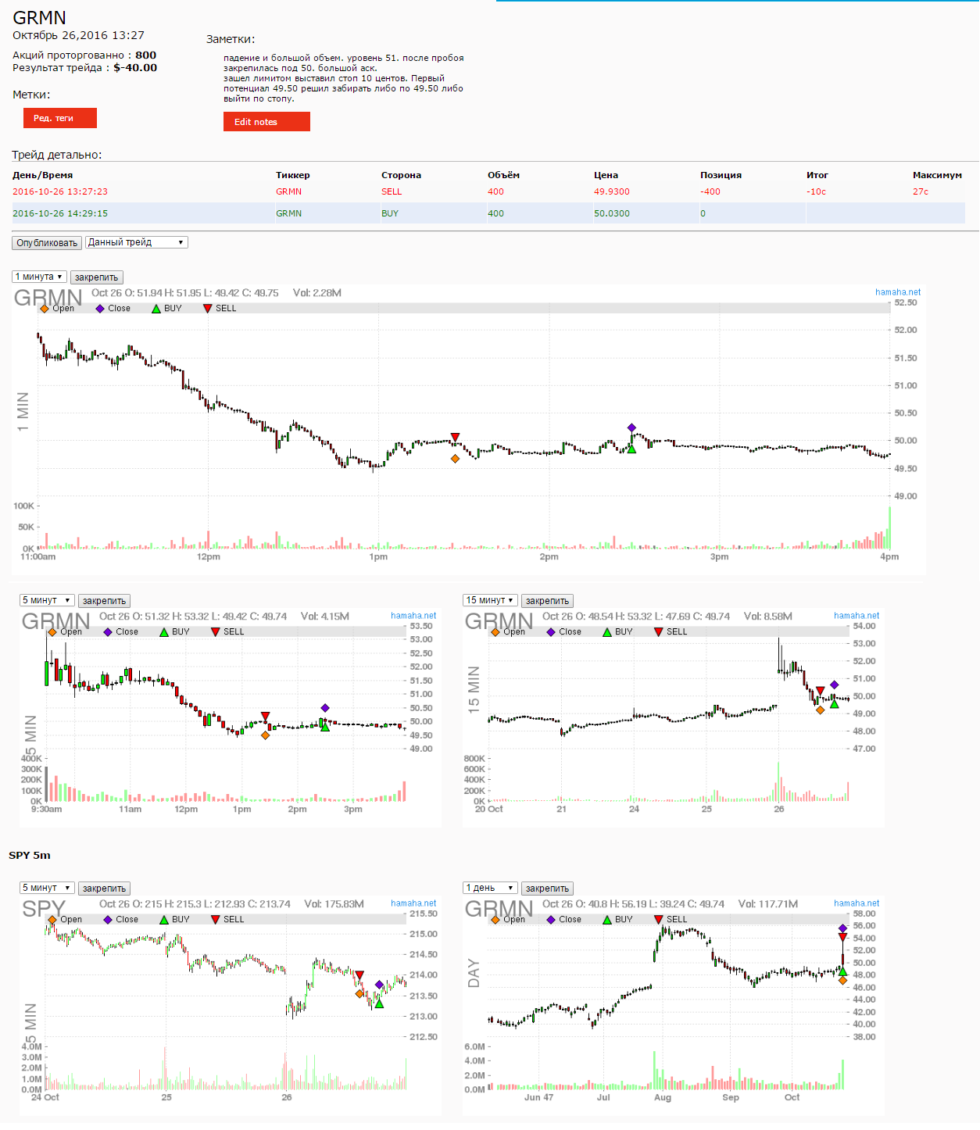Click the Open diamond in the SPY chart legend
The width and height of the screenshot is (980, 1130).
52,920
